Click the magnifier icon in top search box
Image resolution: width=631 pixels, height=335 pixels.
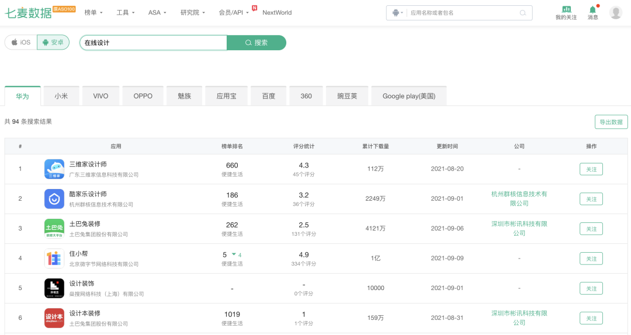click(x=523, y=13)
